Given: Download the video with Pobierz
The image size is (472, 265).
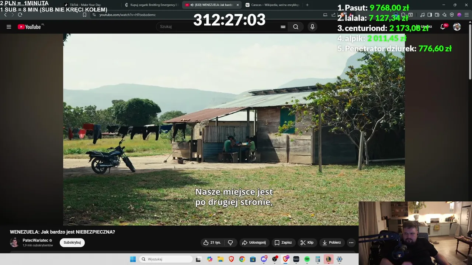Looking at the screenshot, I should click(x=332, y=243).
